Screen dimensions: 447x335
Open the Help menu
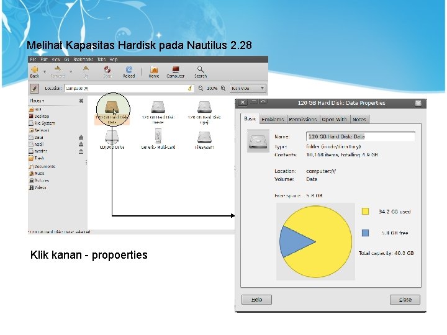(x=114, y=60)
